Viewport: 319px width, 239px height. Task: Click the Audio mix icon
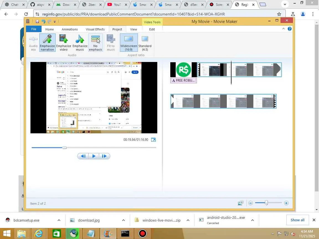33,43
